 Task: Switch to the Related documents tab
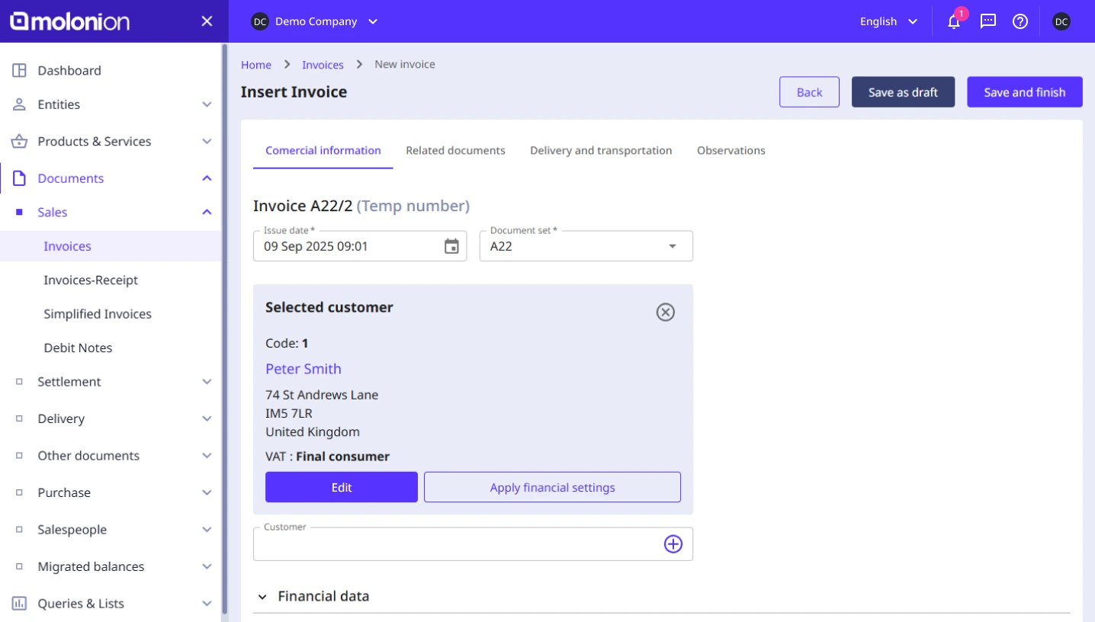click(455, 150)
